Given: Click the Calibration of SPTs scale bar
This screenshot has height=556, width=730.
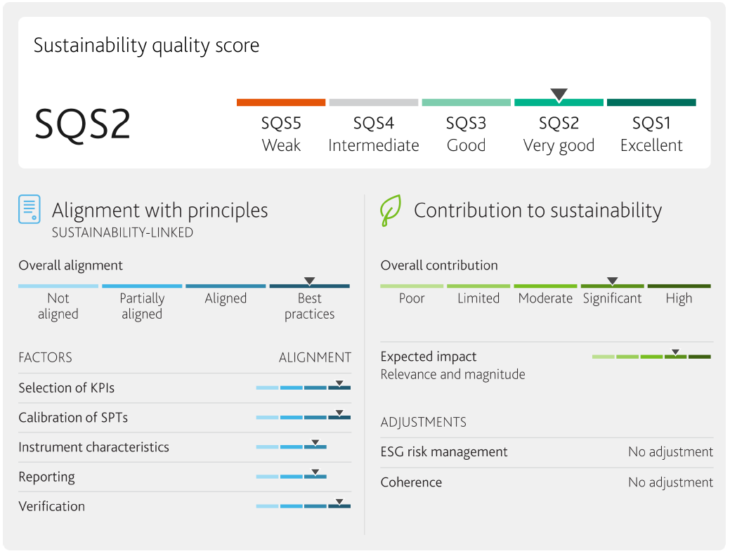Looking at the screenshot, I should [303, 418].
